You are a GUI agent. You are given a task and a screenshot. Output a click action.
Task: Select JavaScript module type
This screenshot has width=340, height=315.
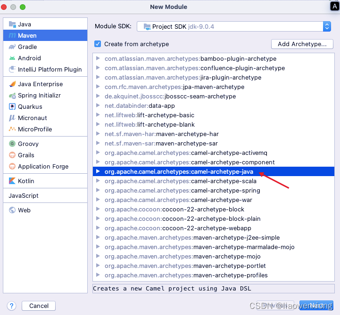pos(24,195)
